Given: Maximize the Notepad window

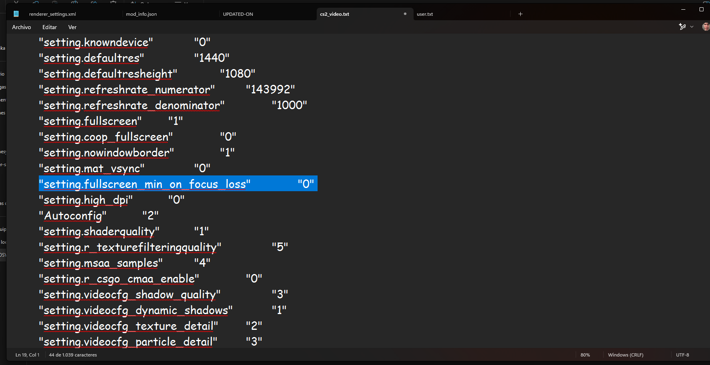Looking at the screenshot, I should tap(702, 9).
